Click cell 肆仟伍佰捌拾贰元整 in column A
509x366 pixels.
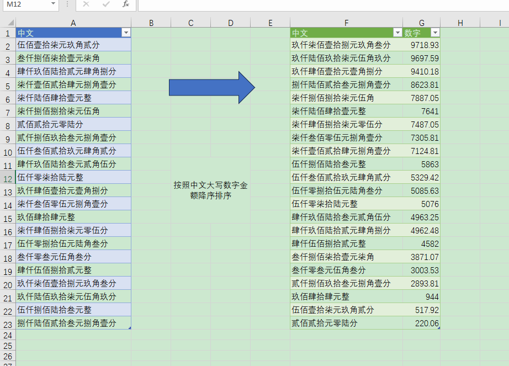(73, 270)
